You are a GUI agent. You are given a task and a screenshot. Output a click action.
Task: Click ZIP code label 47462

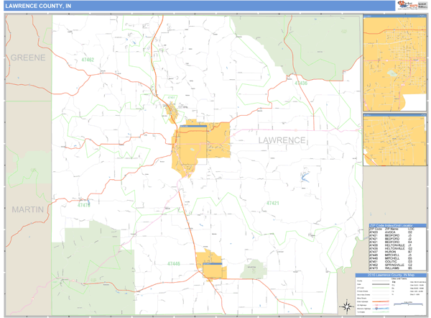(x=88, y=60)
